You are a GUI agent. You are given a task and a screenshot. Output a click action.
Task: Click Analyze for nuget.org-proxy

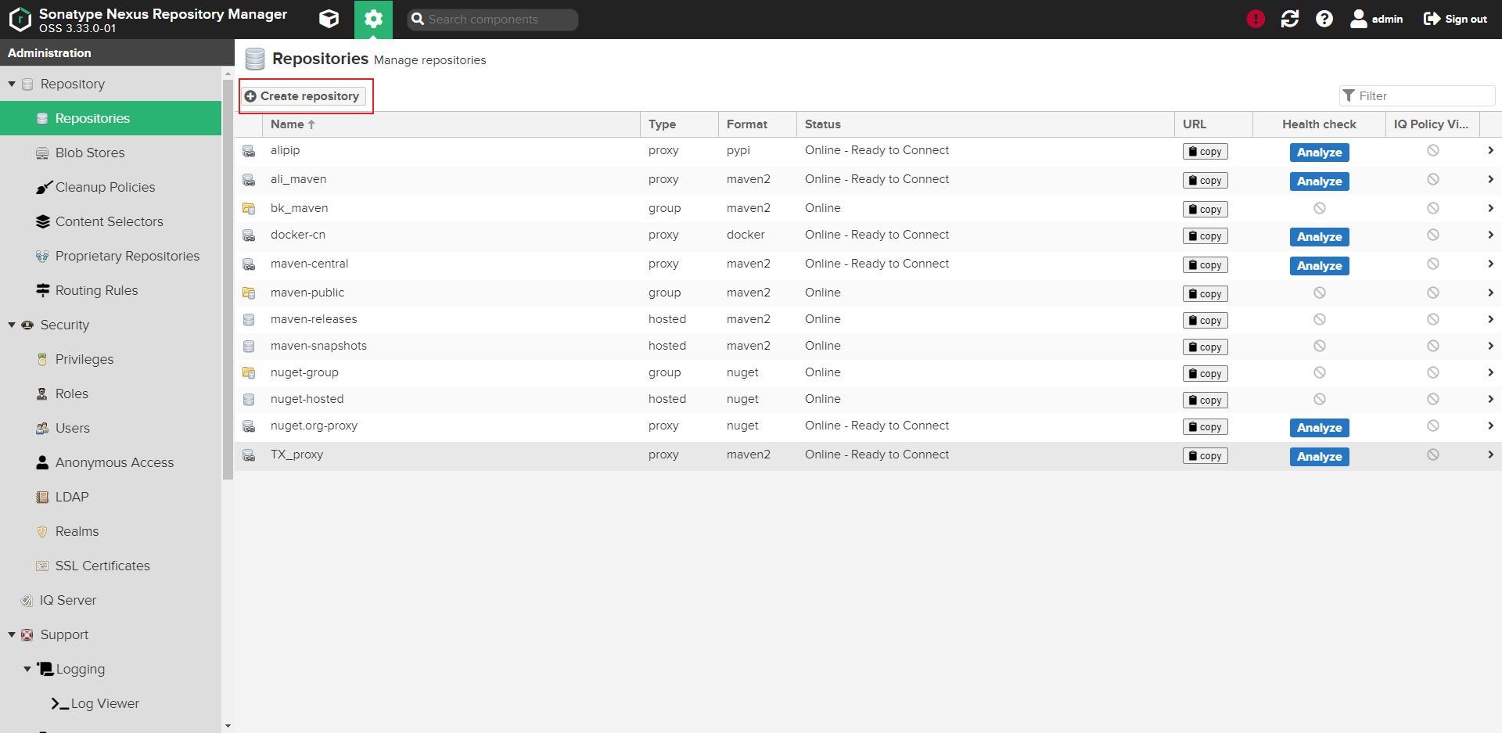[1319, 428]
